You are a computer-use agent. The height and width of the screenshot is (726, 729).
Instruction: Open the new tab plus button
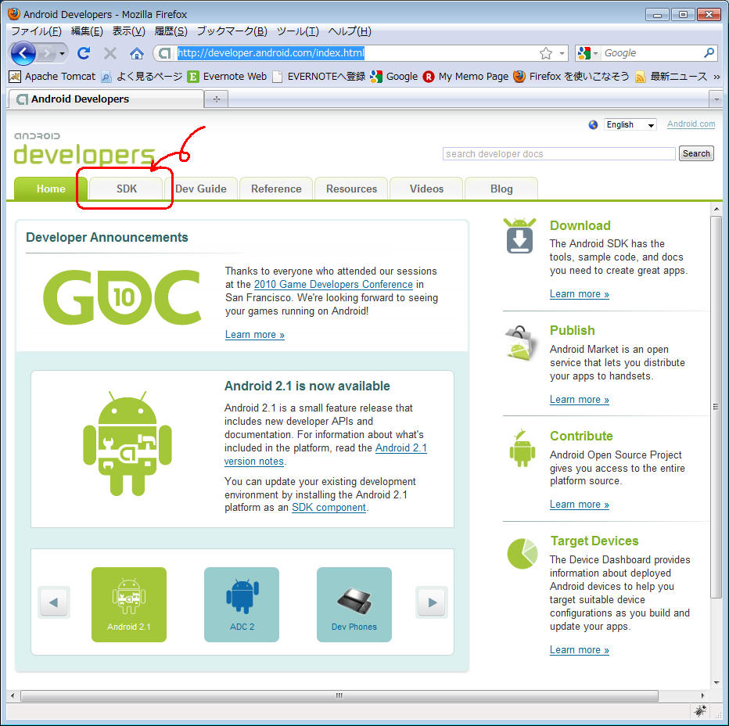(216, 99)
